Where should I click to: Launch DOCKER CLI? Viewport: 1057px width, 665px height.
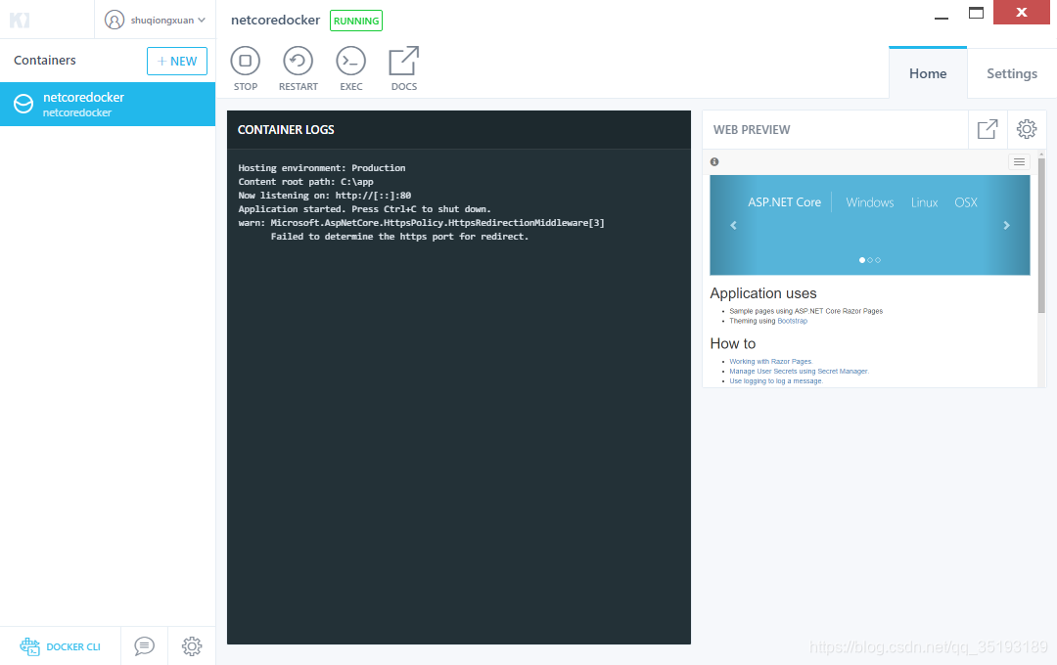click(60, 646)
